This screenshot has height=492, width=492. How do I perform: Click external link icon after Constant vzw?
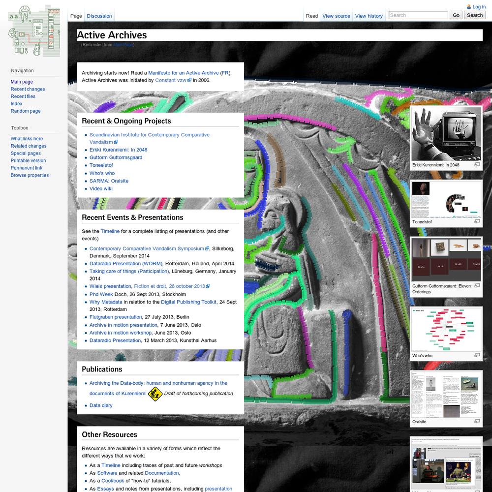189,80
